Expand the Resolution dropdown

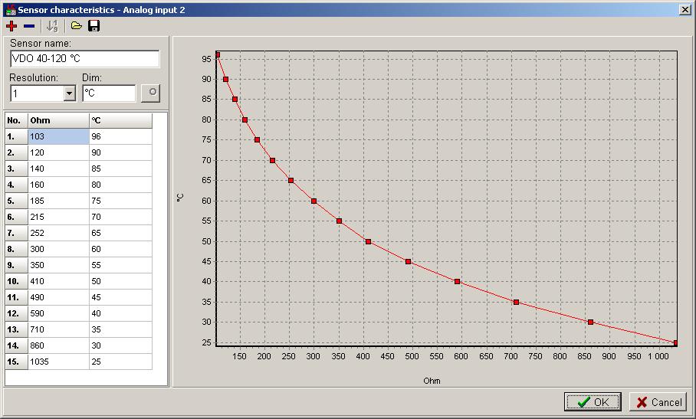pos(69,93)
